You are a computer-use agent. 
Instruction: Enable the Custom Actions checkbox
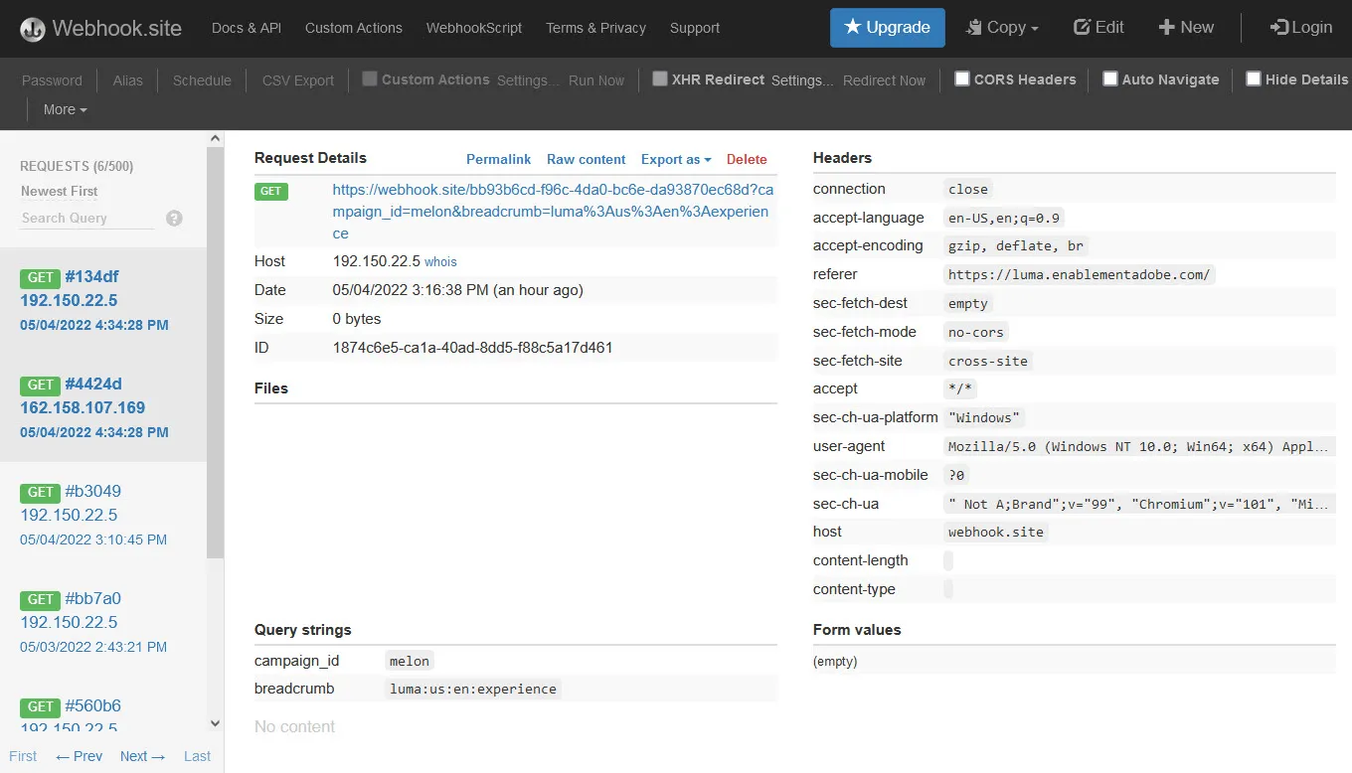point(370,78)
